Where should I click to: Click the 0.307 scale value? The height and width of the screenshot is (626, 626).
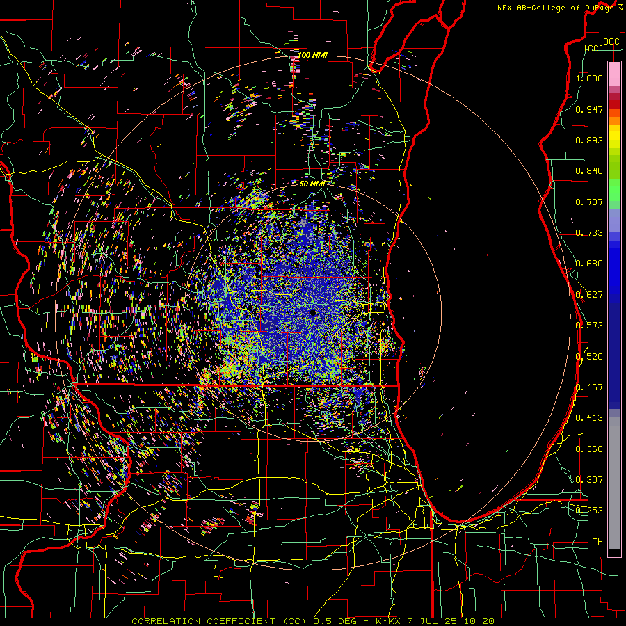point(589,479)
